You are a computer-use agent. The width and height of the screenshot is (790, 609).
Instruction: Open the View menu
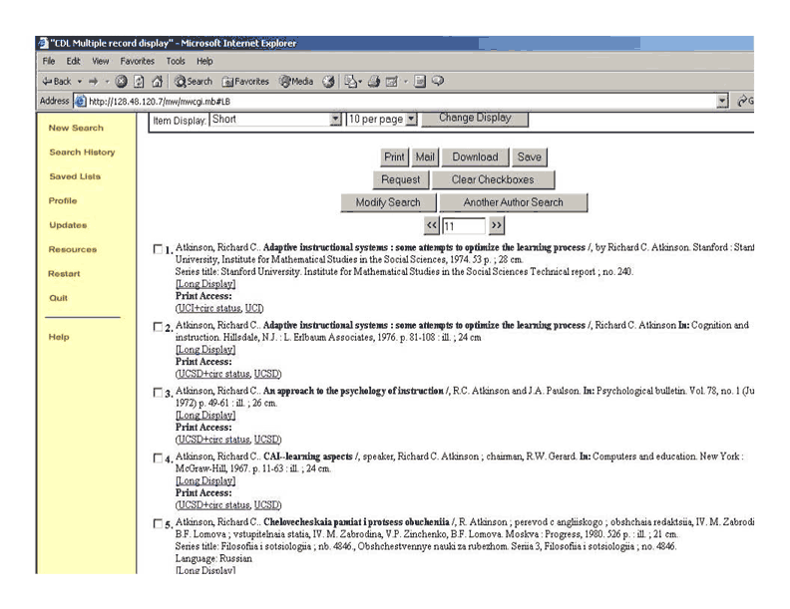(x=101, y=61)
